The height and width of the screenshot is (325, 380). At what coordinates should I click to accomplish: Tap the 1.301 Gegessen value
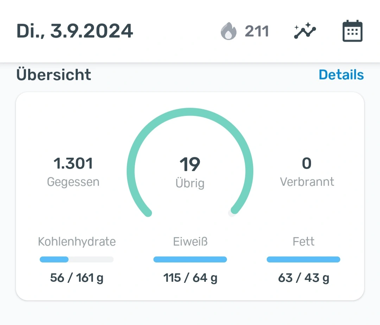(x=73, y=164)
